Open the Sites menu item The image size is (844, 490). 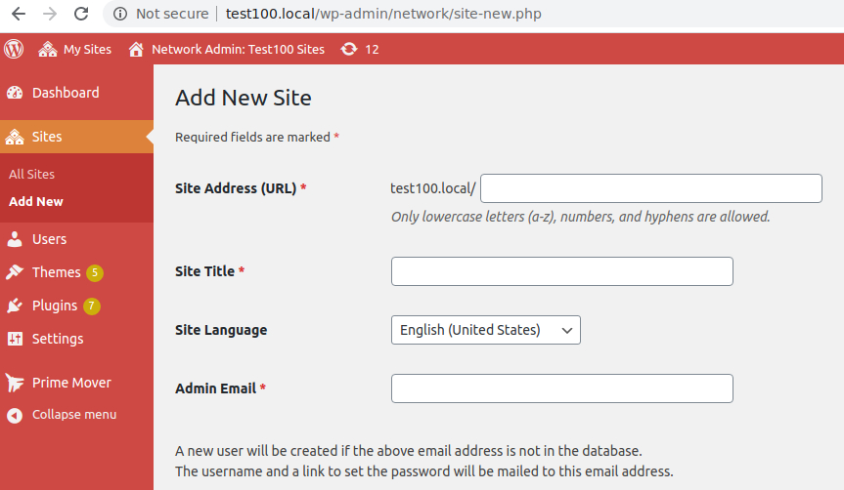point(76,137)
